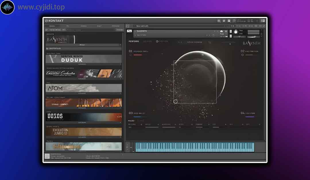The image size is (310, 180).
Task: Open the workspace view layout icon
Action: [x=229, y=21]
